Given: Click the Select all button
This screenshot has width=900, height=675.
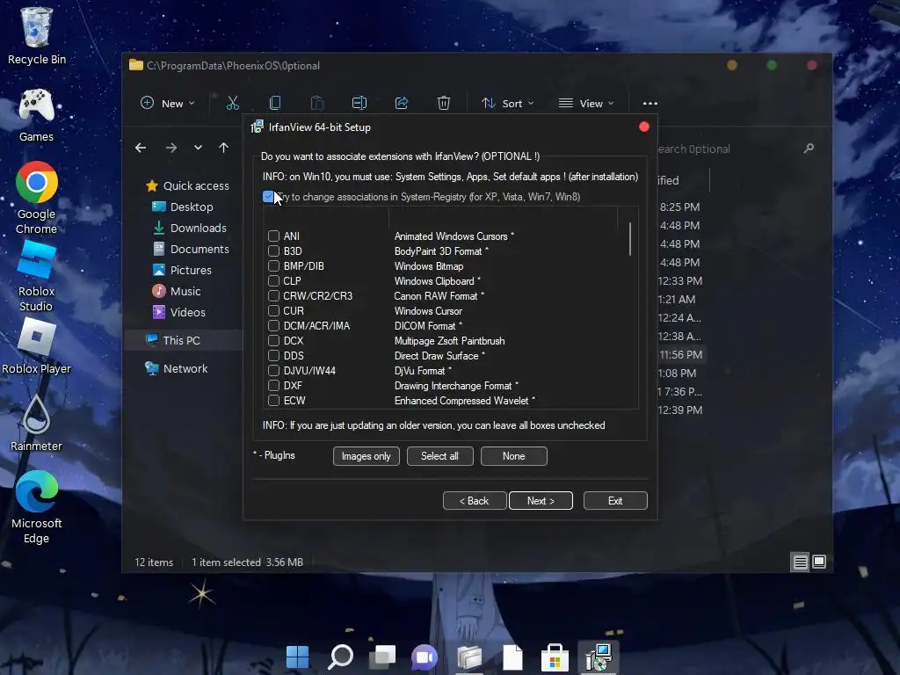Looking at the screenshot, I should pos(439,456).
